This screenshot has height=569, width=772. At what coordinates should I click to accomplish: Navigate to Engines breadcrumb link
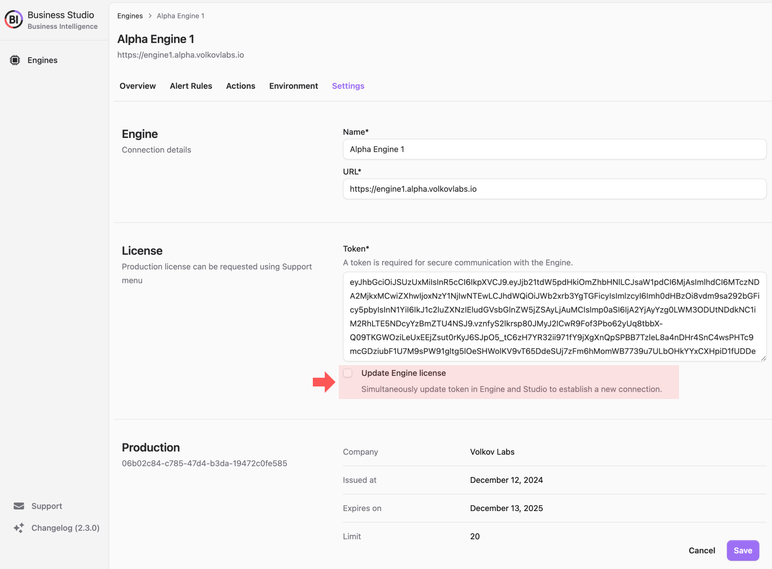(130, 16)
